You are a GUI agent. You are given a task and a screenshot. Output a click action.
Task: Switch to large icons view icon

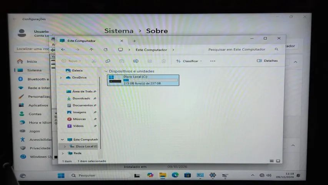(278, 161)
